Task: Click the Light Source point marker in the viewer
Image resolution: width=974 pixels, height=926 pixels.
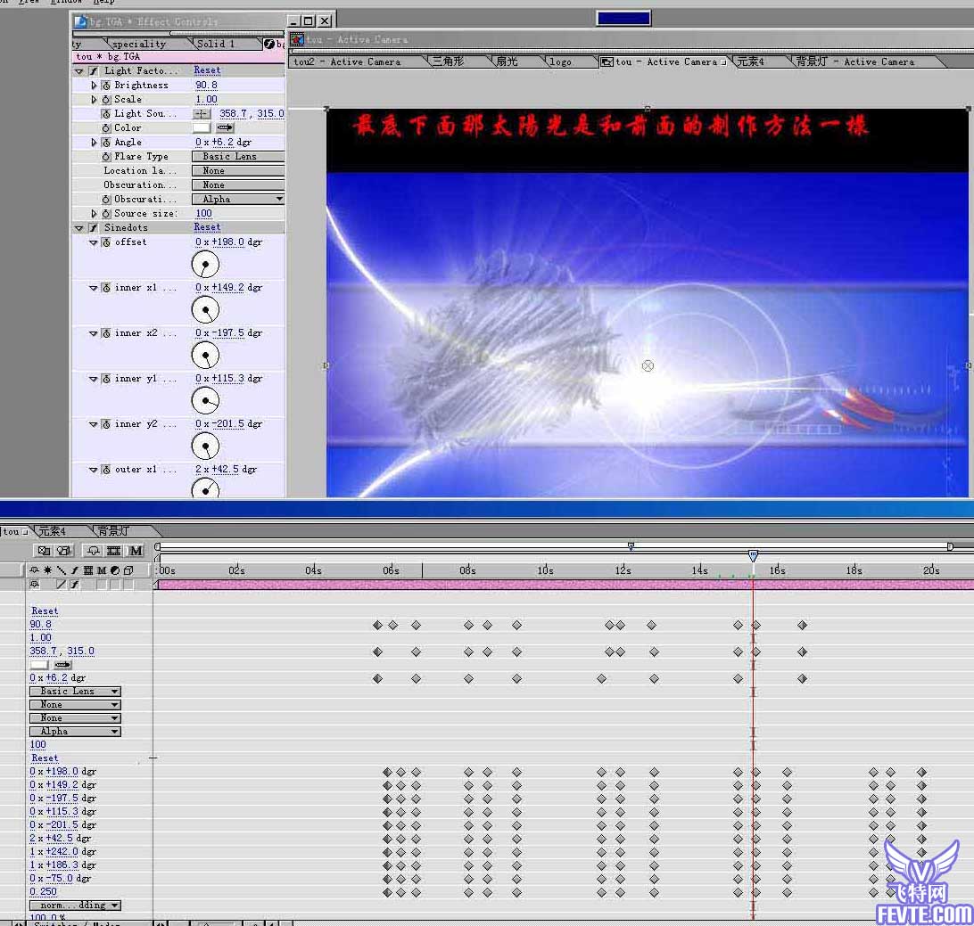Action: pyautogui.click(x=648, y=366)
